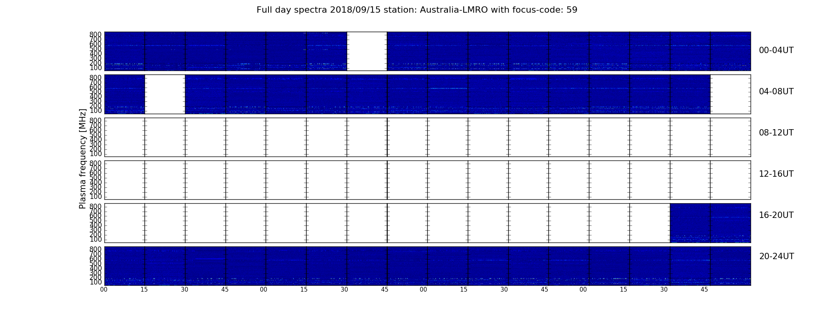Select the 04-08UT panel label
834x317 pixels.
tap(776, 92)
